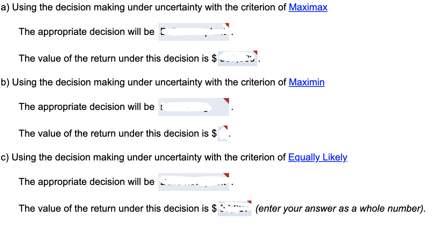Click the Maximin return value answer box
This screenshot has width=441, height=231.
coord(223,133)
